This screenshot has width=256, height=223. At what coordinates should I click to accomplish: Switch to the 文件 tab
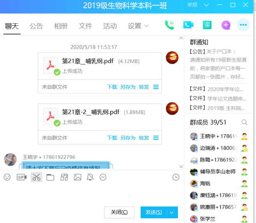click(85, 26)
